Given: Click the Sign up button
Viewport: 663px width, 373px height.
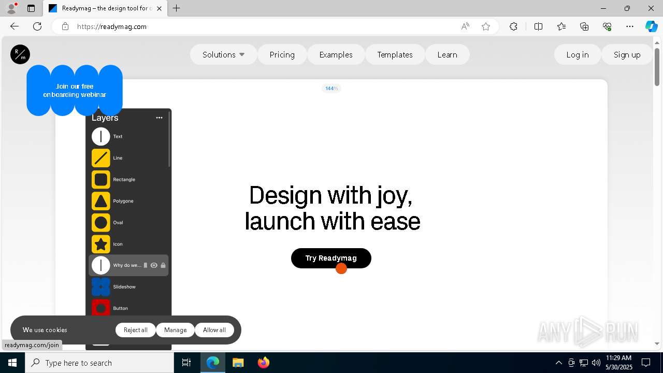Looking at the screenshot, I should click(x=627, y=54).
